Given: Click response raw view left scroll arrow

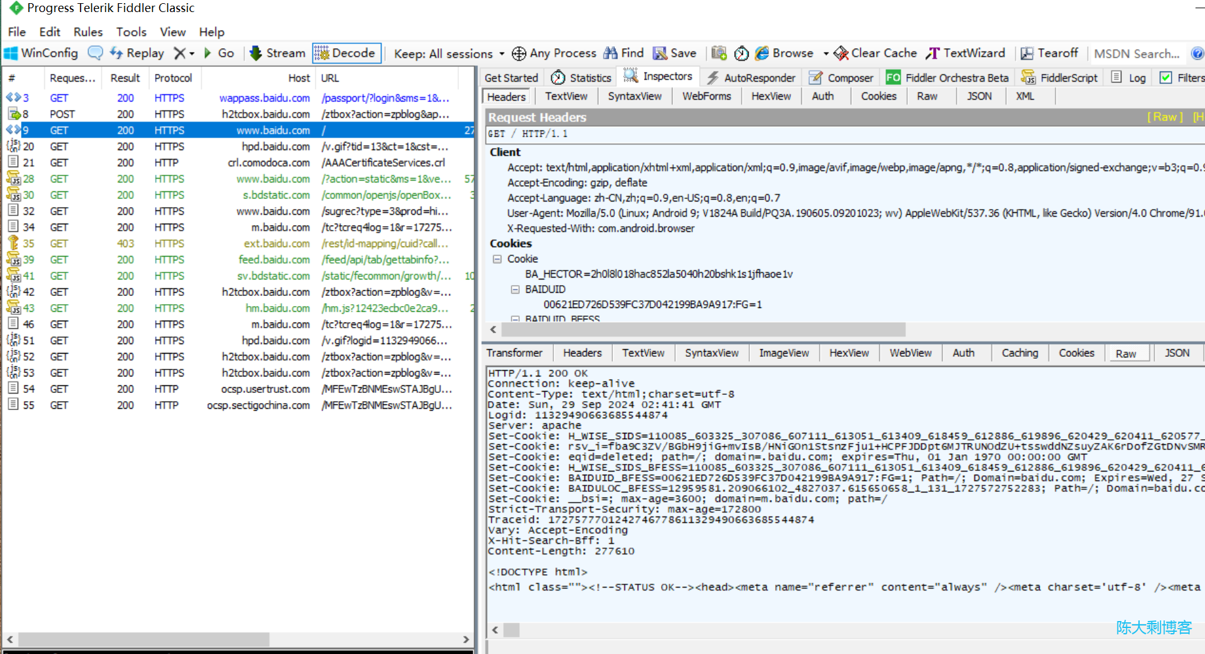Looking at the screenshot, I should [x=496, y=630].
